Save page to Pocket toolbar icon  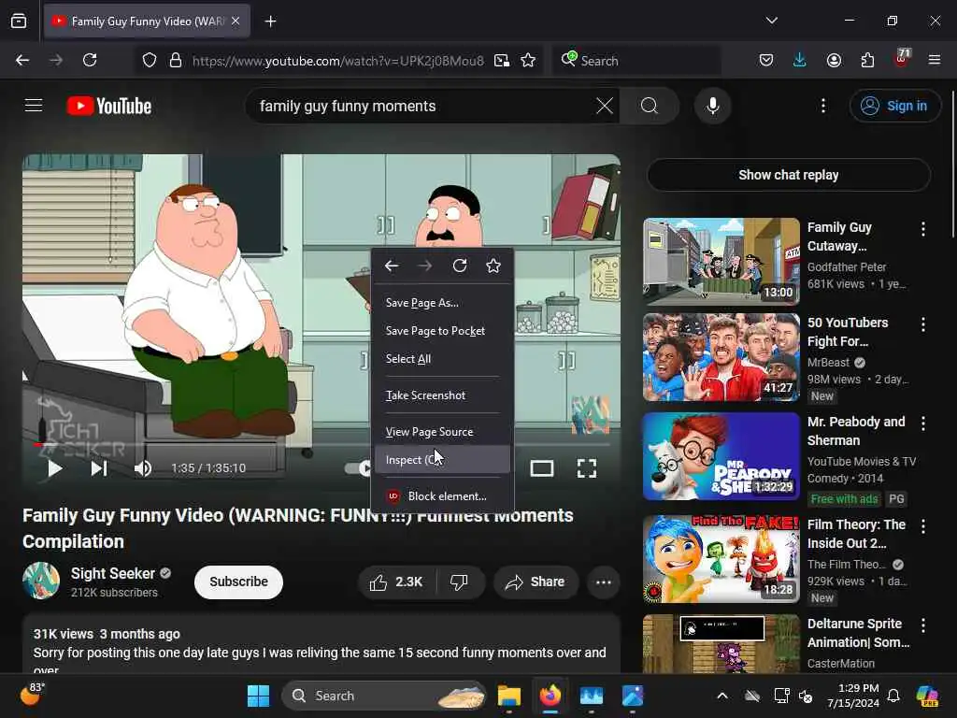pos(766,60)
